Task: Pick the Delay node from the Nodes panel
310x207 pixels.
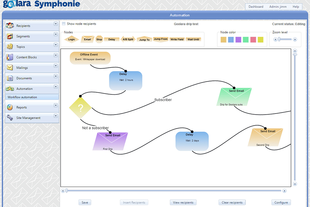Action: click(x=111, y=39)
